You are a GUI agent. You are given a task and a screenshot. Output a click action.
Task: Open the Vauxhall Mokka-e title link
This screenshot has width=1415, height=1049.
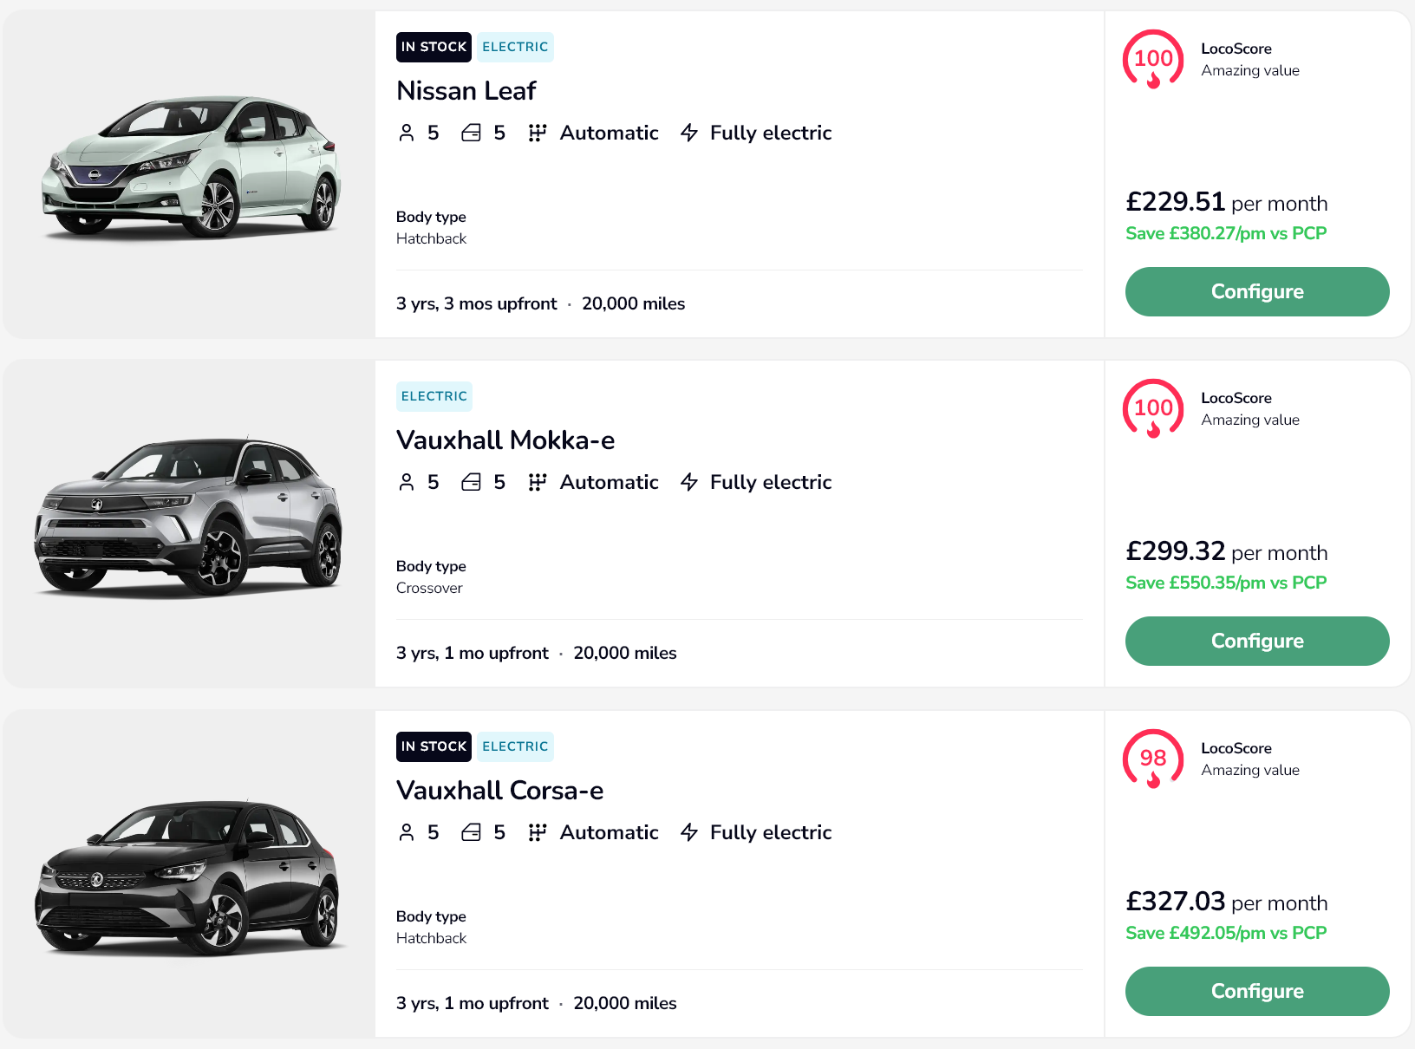(x=505, y=440)
